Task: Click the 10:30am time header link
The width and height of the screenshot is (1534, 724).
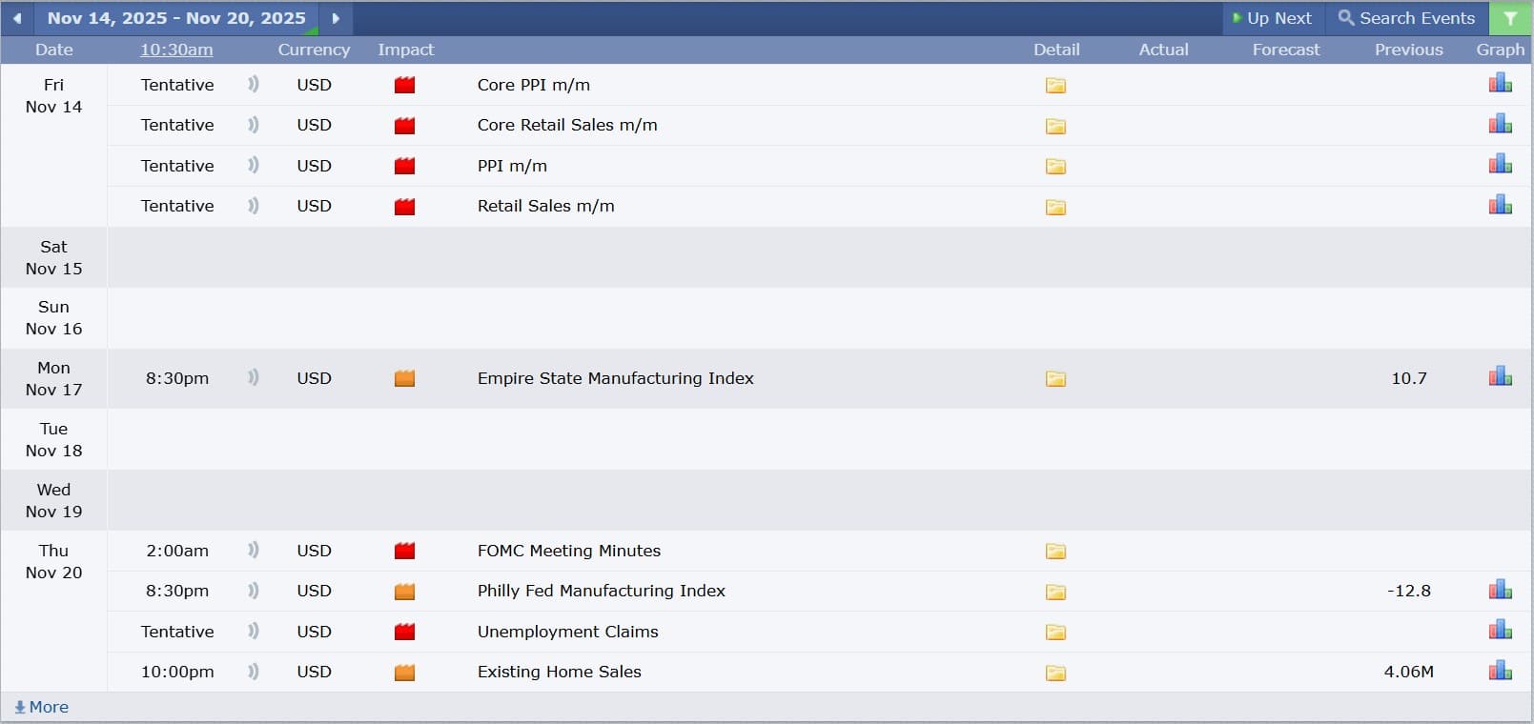Action: click(x=176, y=50)
